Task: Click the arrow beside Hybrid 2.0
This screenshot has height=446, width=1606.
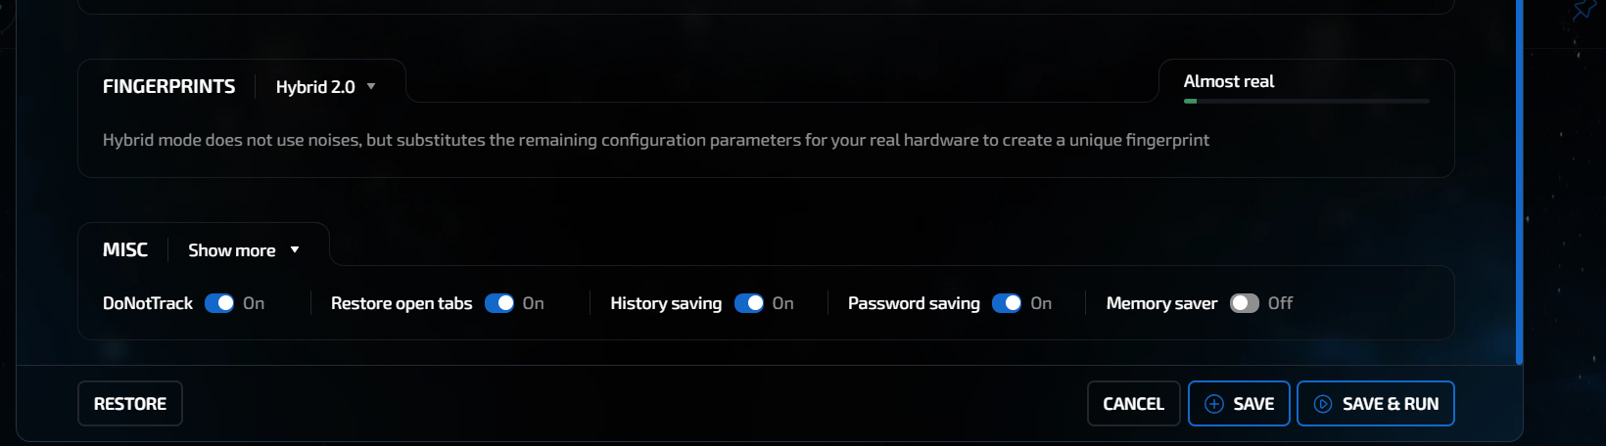Action: click(371, 87)
